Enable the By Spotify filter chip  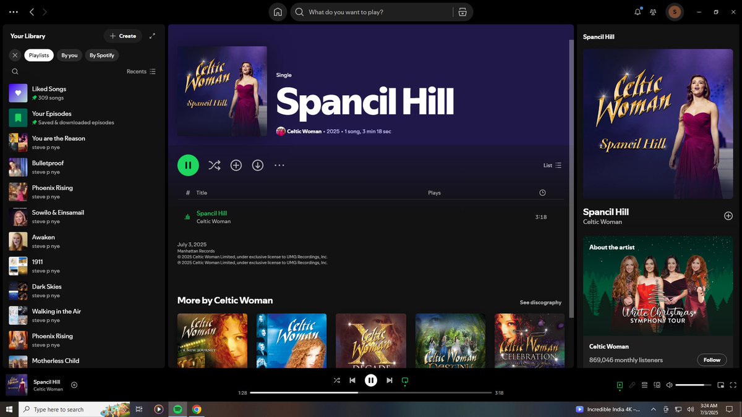click(x=102, y=55)
